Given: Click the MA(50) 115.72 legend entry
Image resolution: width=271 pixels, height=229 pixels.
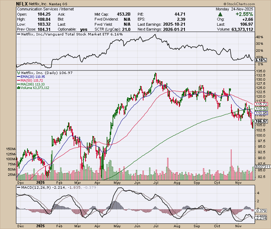Looking at the screenshot, I should (30, 80).
